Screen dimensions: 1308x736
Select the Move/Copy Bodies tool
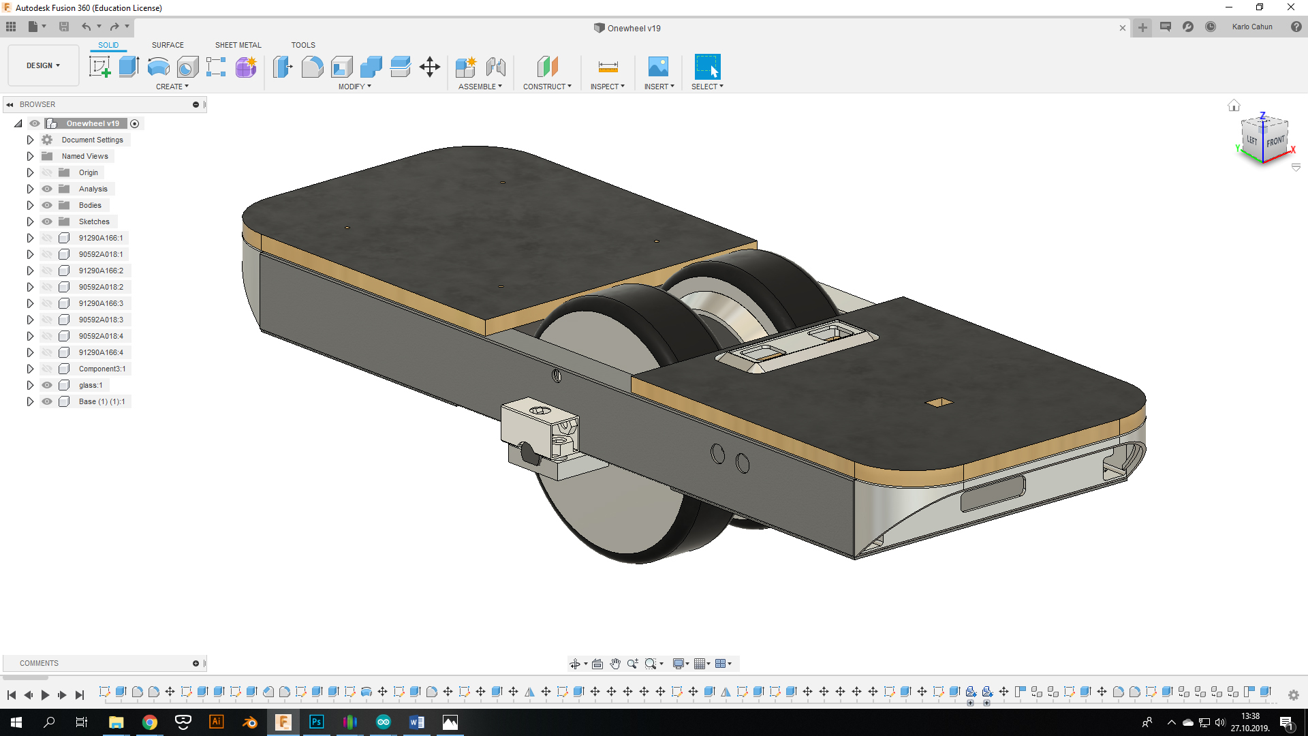pyautogui.click(x=429, y=67)
